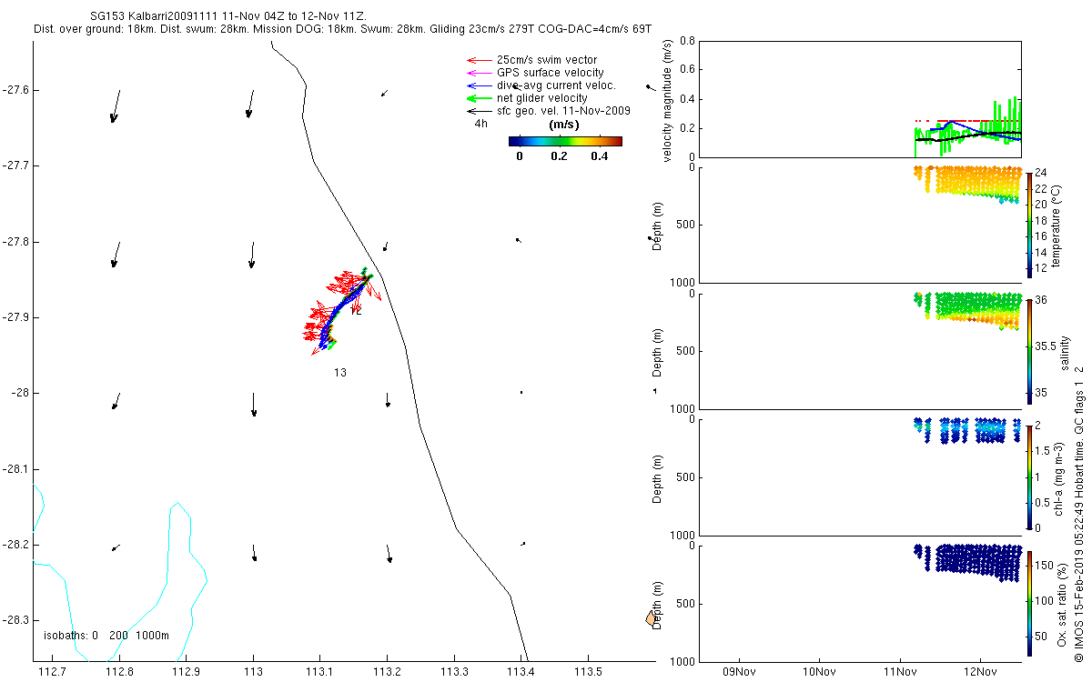This screenshot has width=1092, height=682.
Task: Select the 'GPS surface velocity' legend label
Action: tap(551, 73)
